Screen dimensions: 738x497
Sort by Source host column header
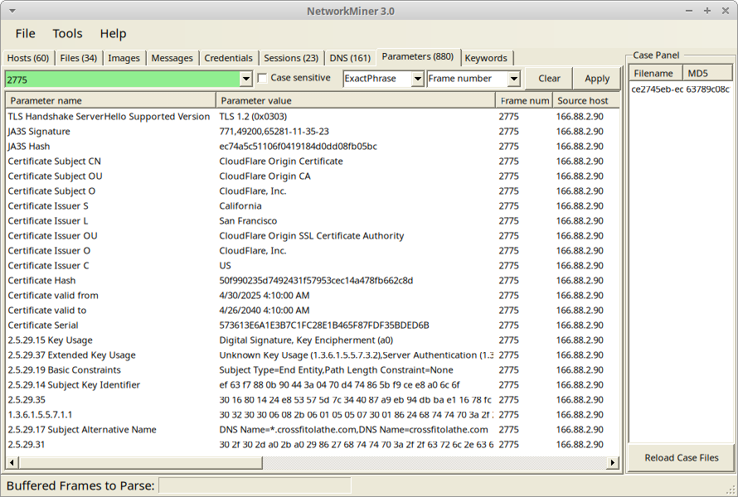(586, 100)
